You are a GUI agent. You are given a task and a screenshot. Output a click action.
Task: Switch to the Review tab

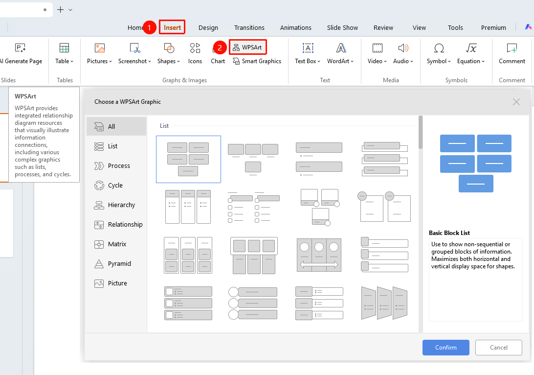click(x=383, y=27)
